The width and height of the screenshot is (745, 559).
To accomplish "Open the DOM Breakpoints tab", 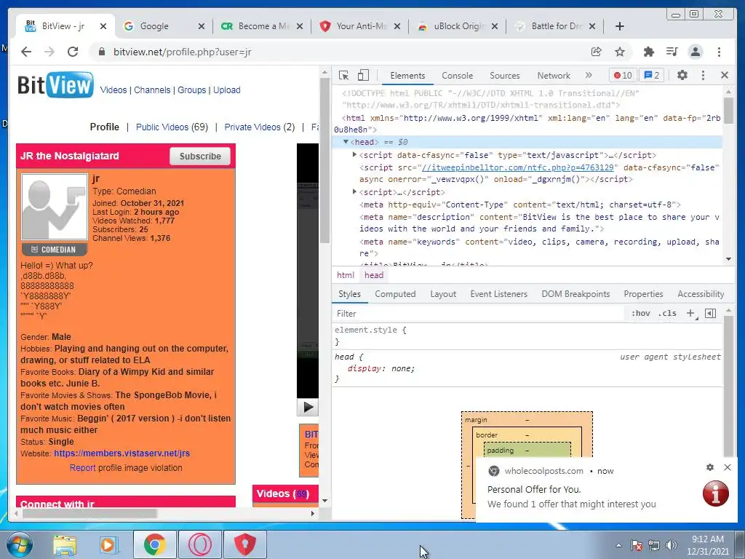I will coord(576,294).
